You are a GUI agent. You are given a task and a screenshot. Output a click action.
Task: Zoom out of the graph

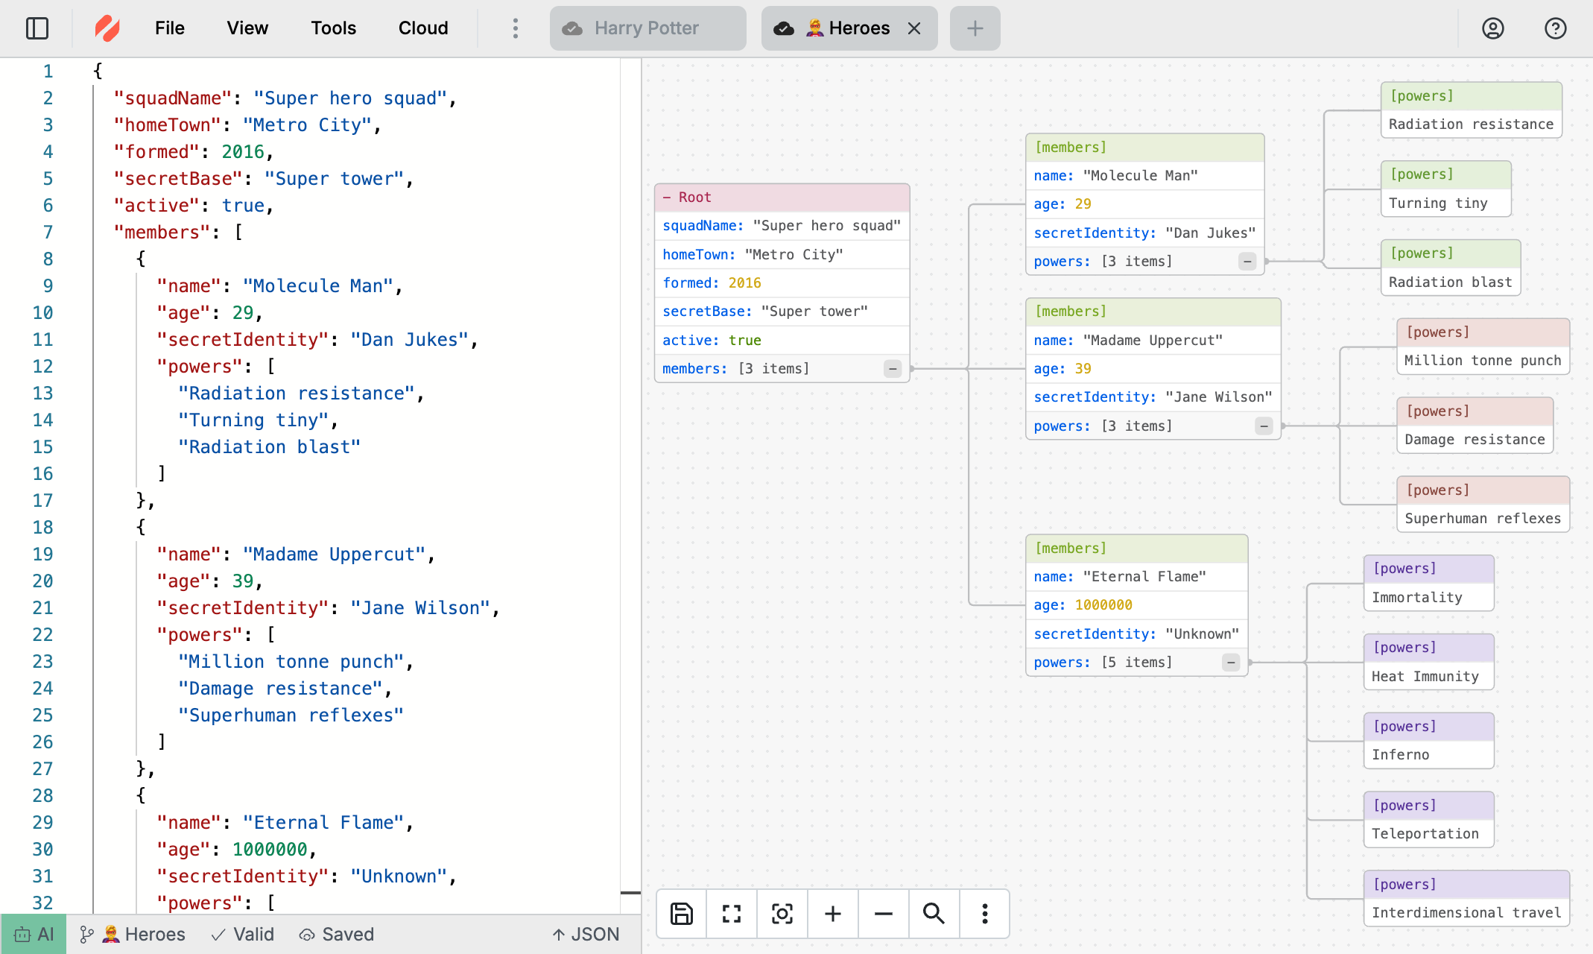884,913
